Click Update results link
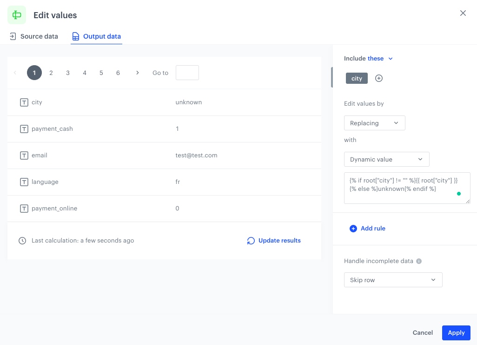Viewport: 477px width, 345px height. click(274, 241)
